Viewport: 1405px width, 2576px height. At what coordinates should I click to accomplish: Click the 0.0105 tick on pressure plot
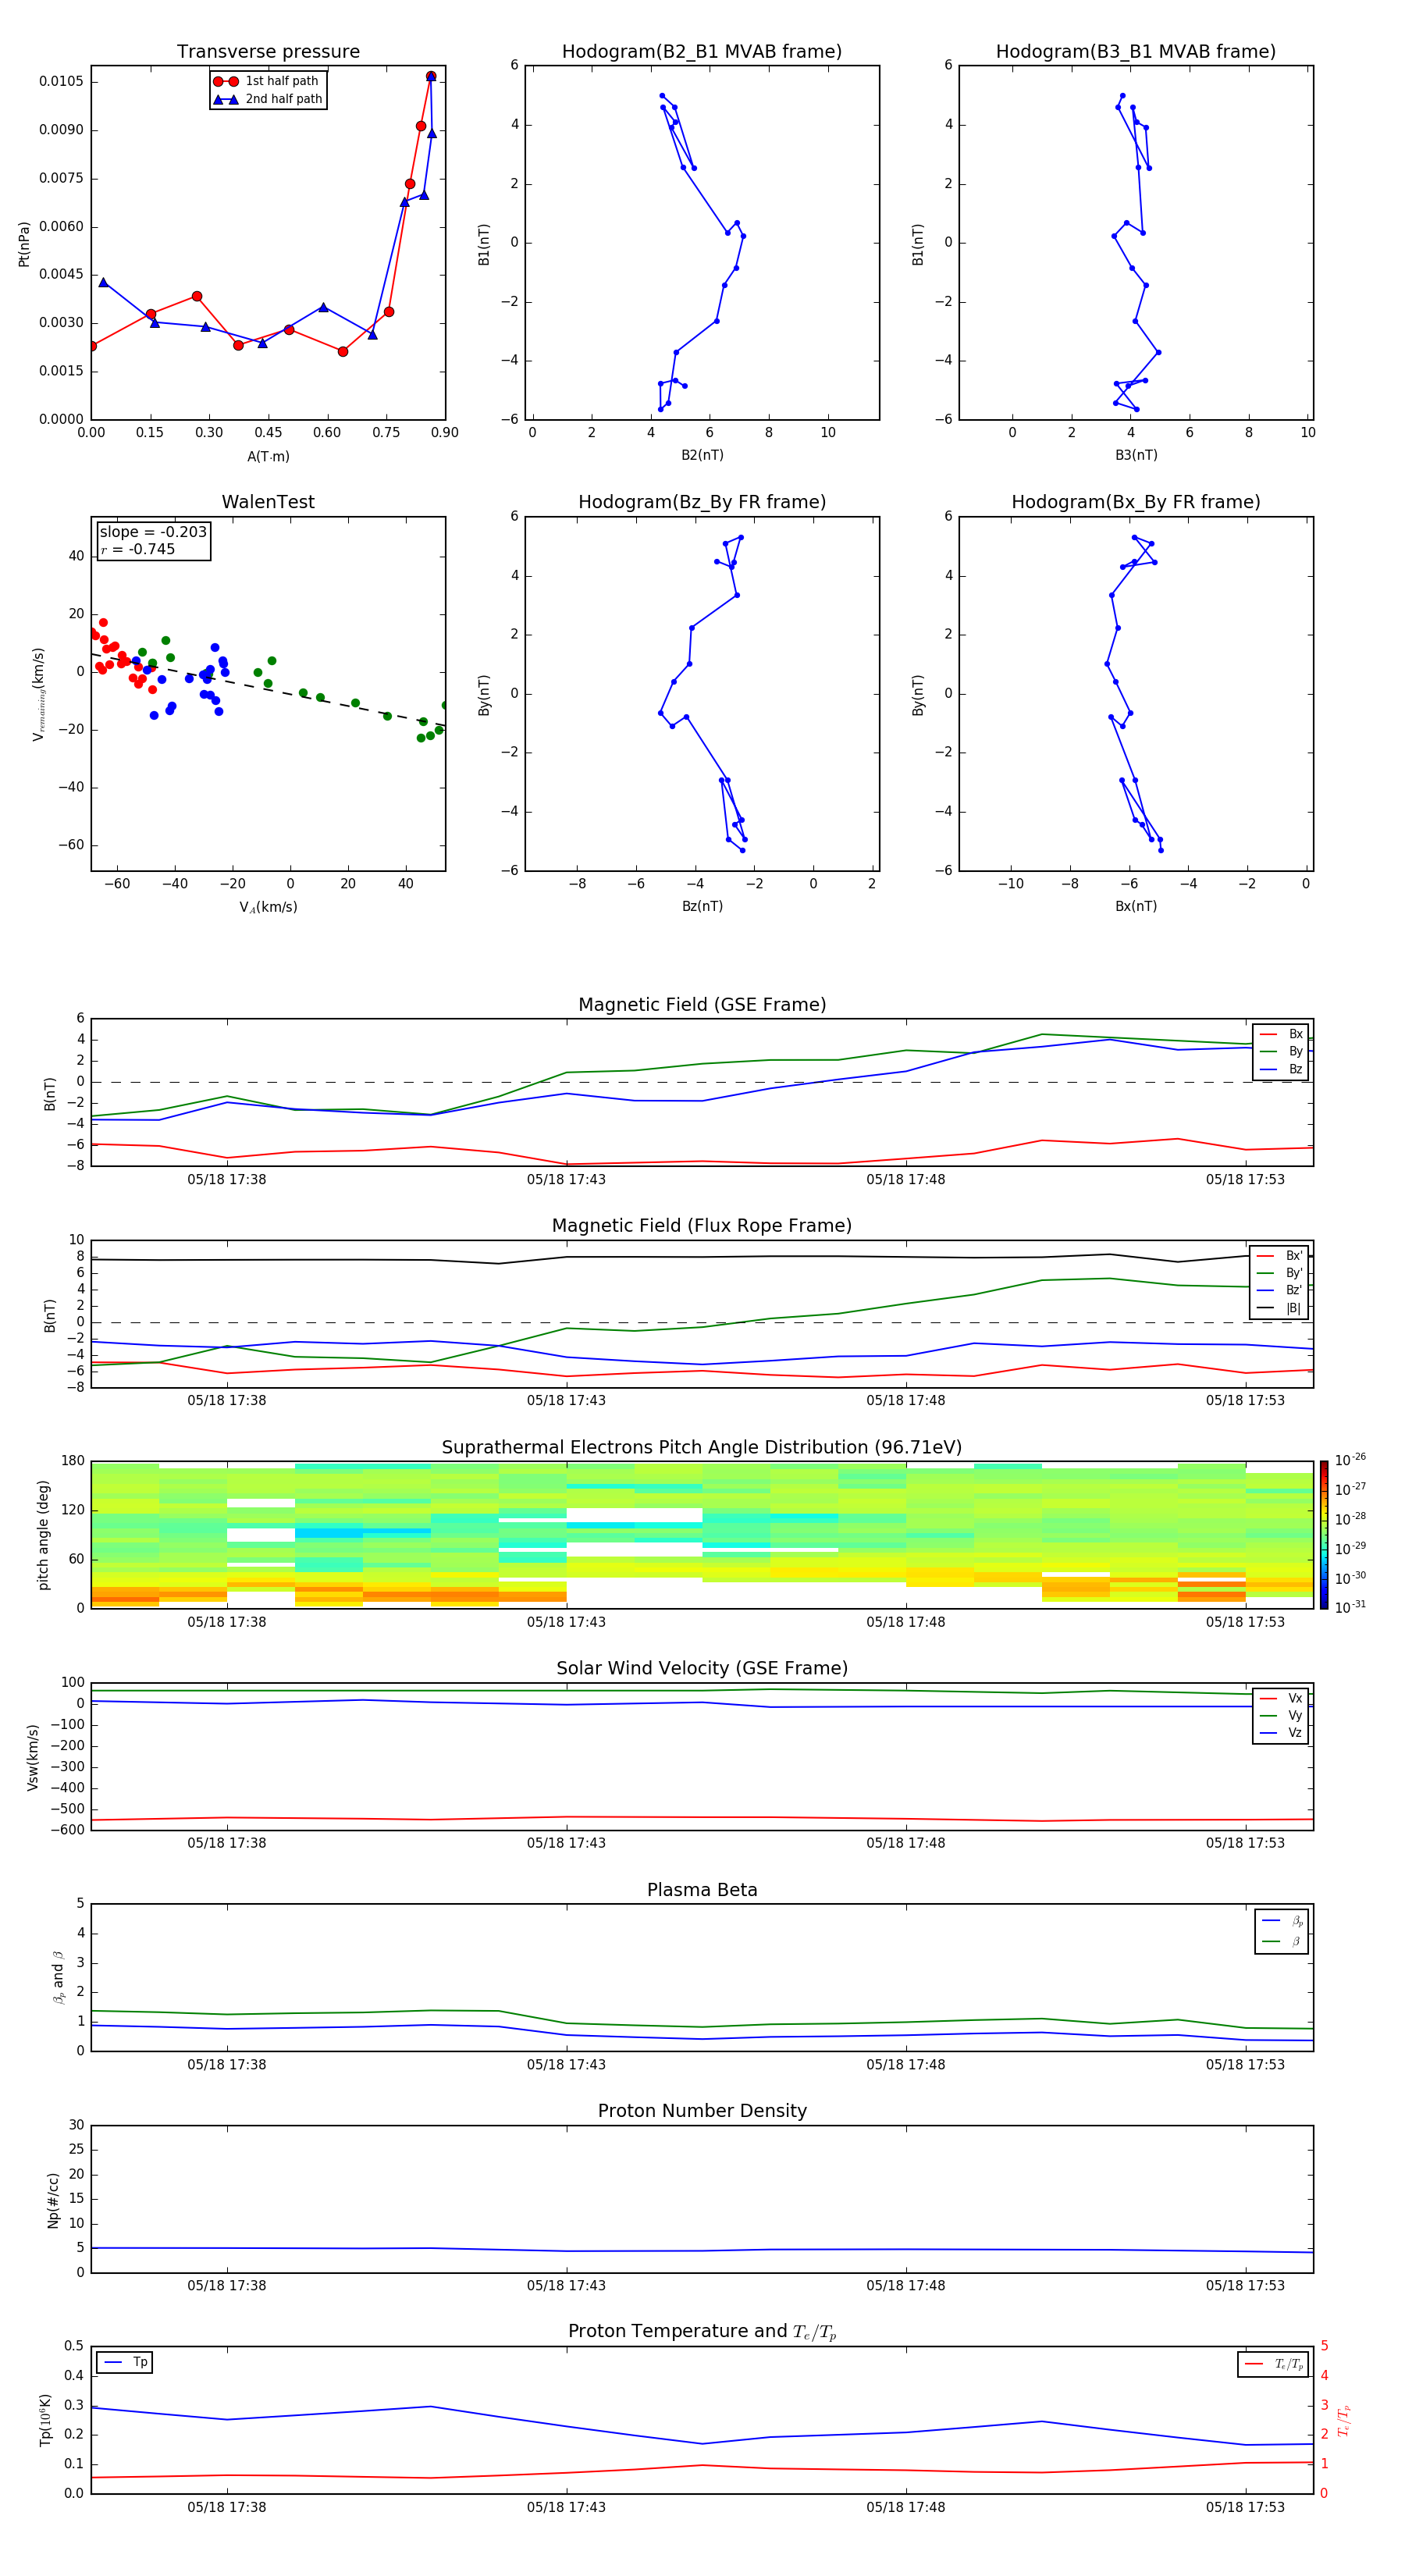[61, 81]
